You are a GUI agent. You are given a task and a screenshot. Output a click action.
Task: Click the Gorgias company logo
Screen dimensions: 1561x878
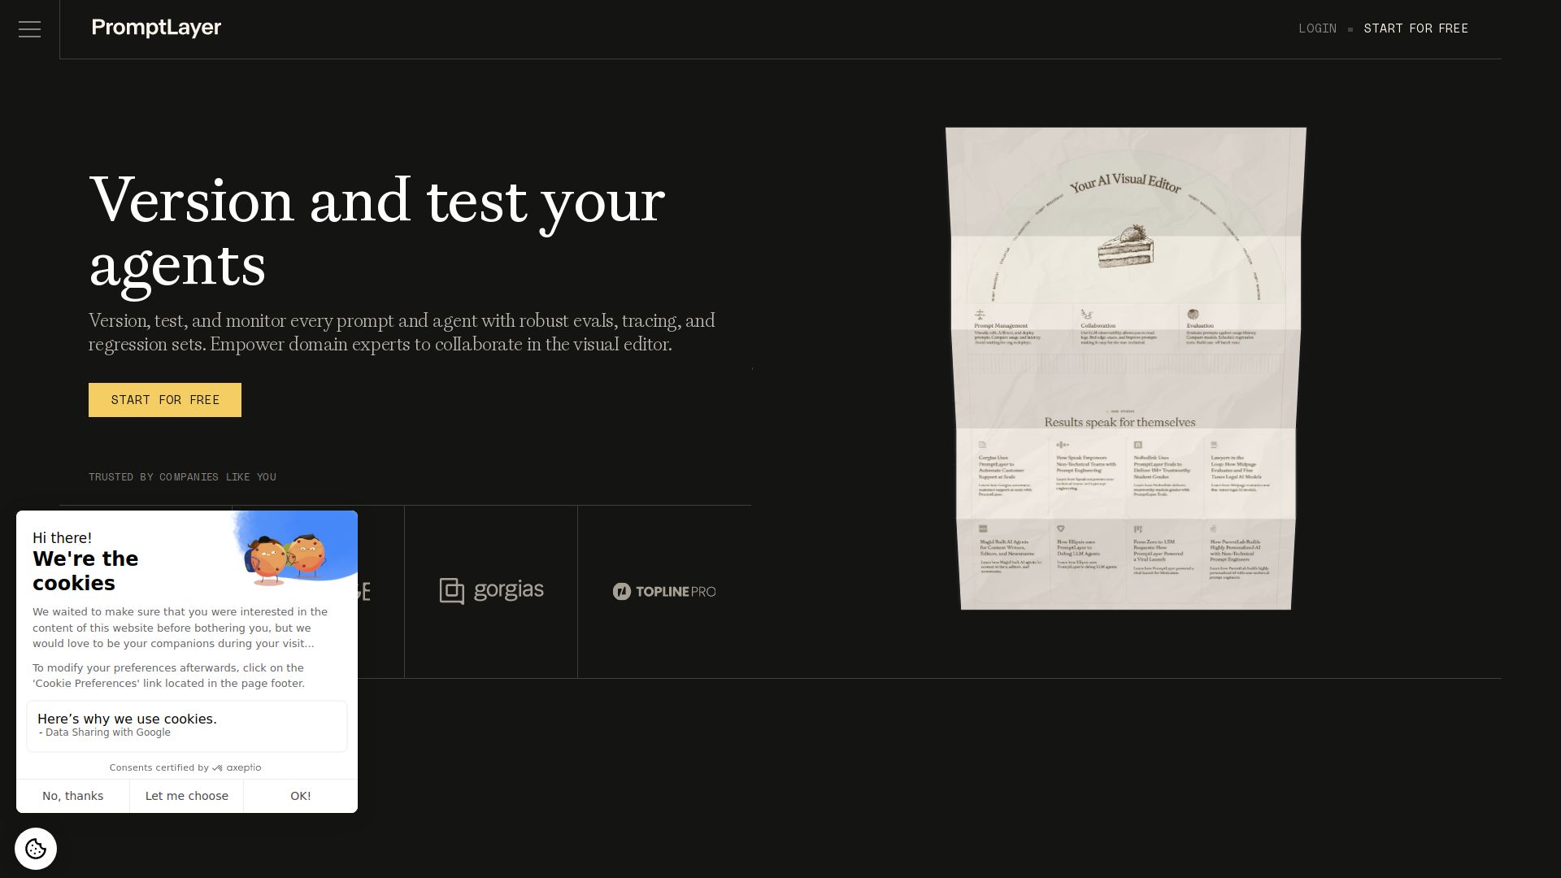(x=491, y=591)
